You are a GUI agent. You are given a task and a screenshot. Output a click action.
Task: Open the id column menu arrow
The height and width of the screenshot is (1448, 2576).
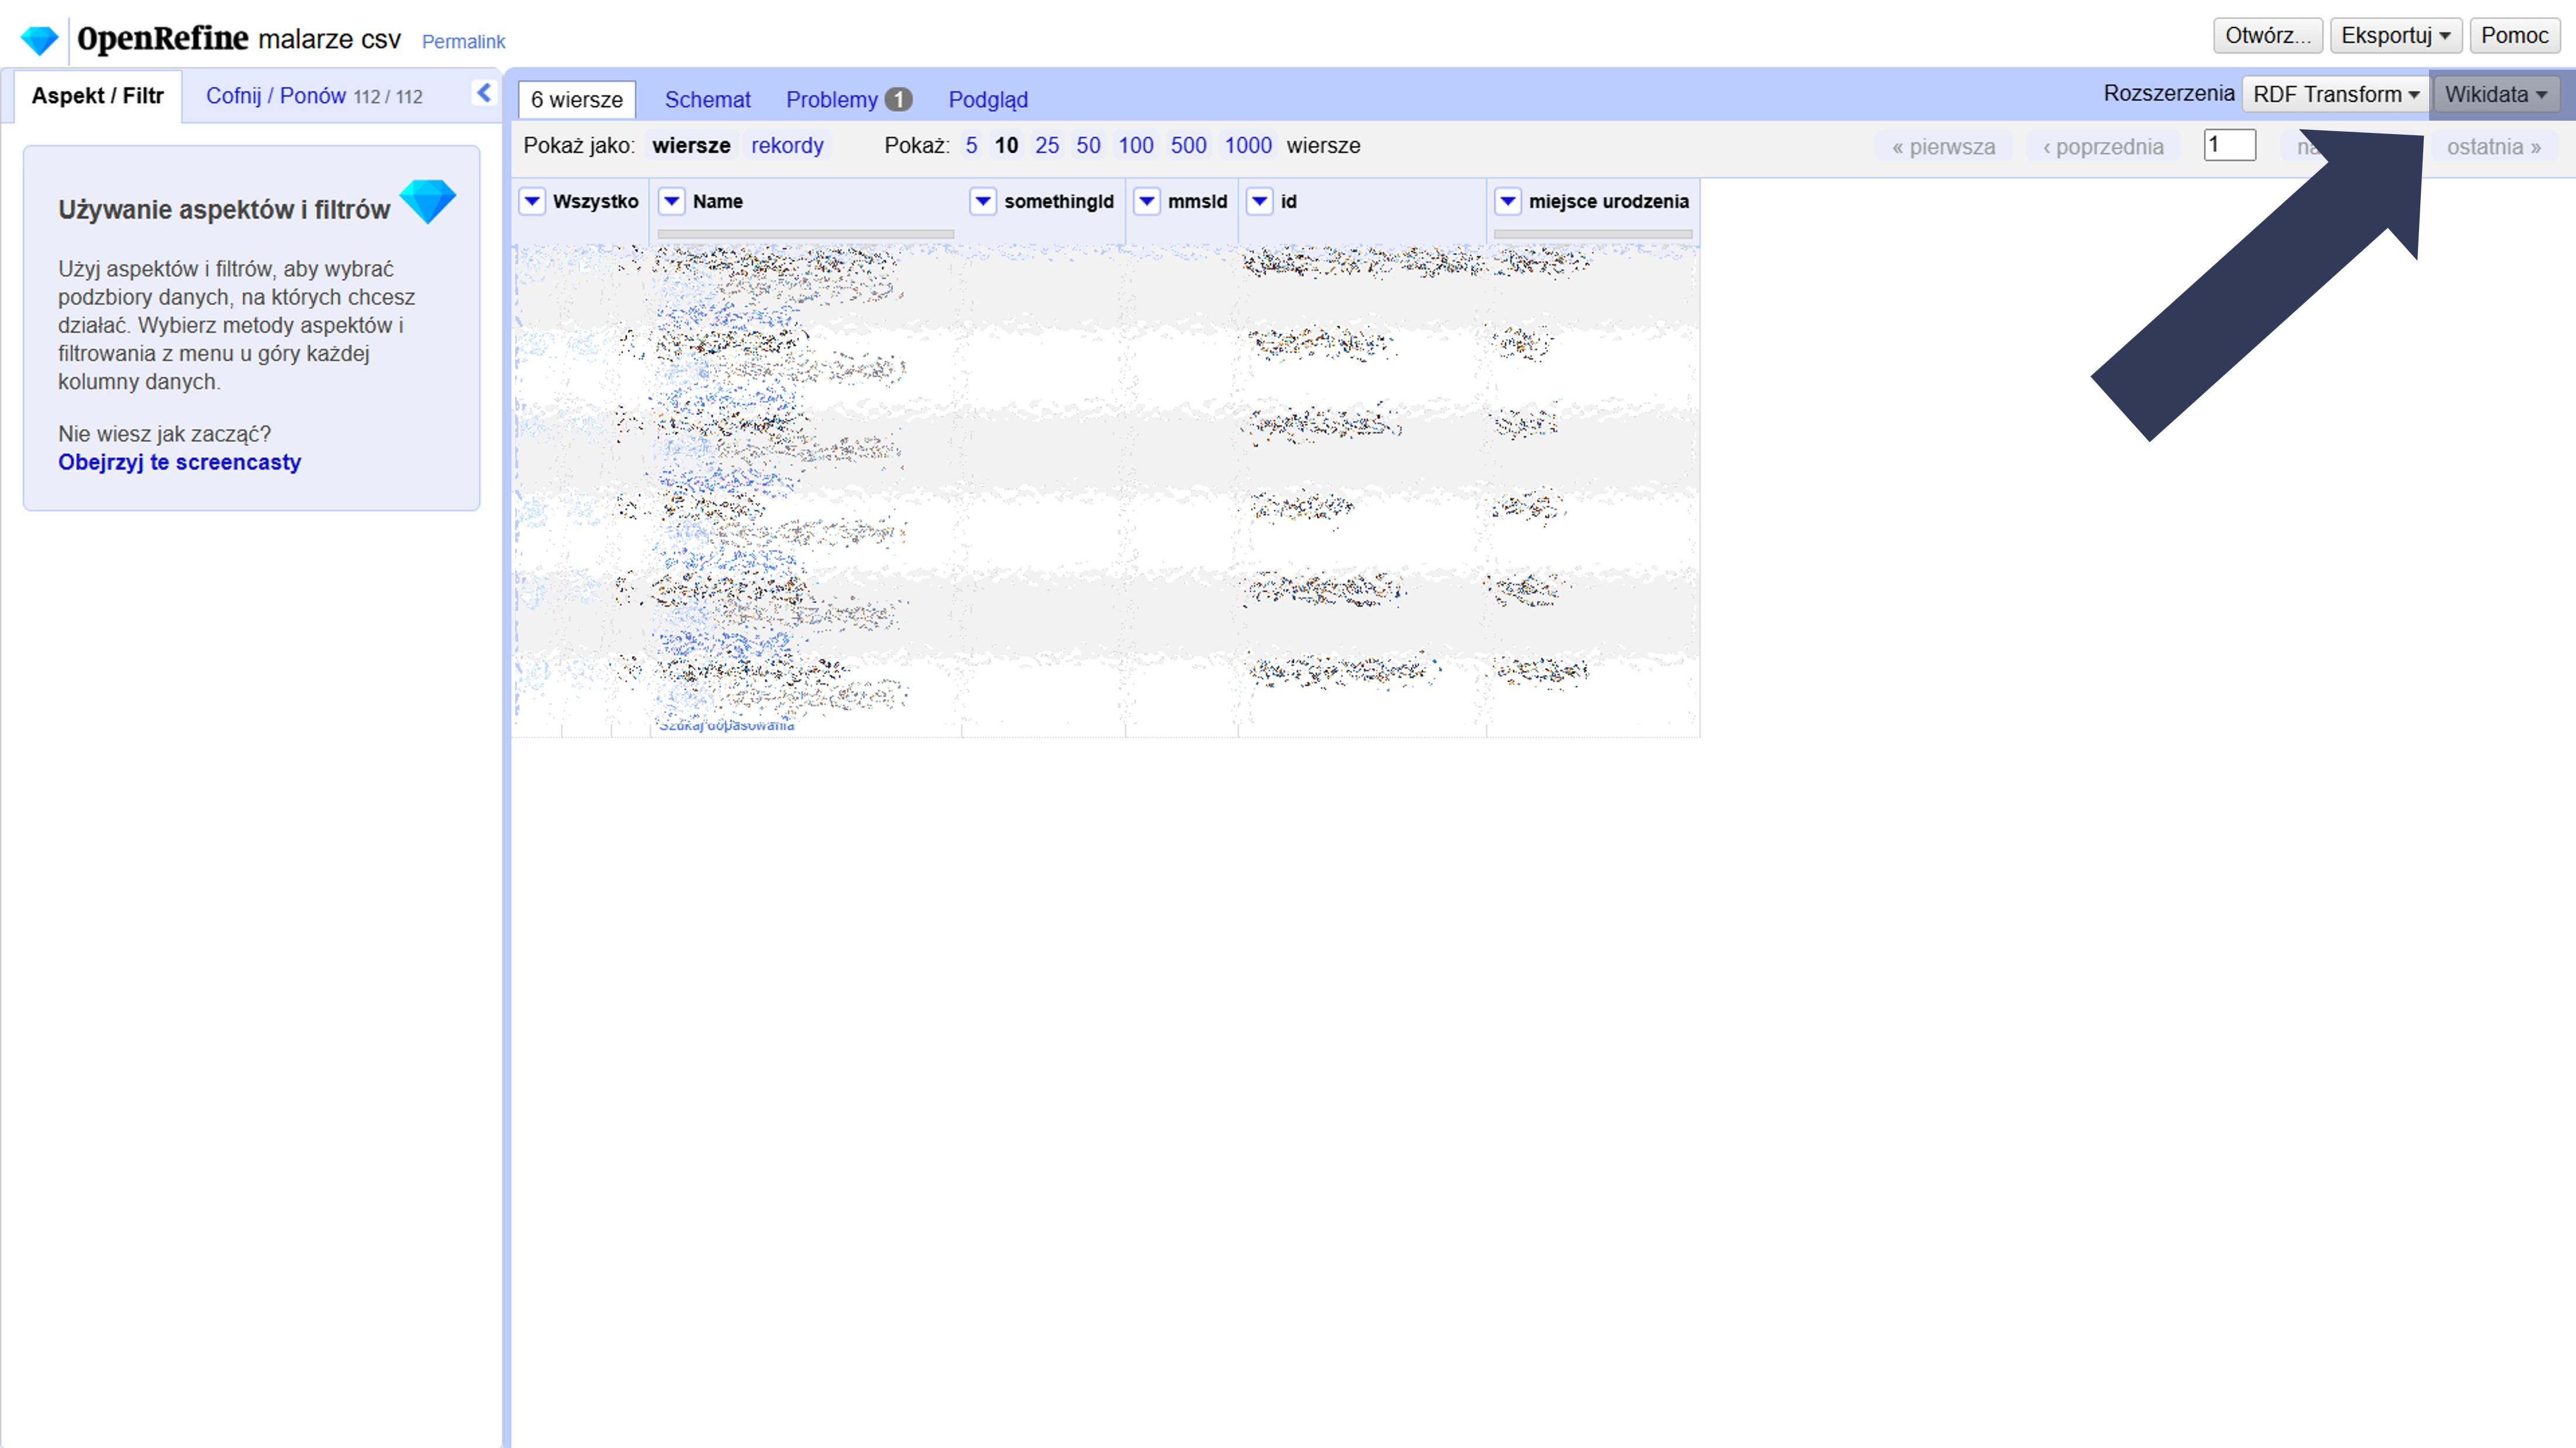coord(1260,201)
